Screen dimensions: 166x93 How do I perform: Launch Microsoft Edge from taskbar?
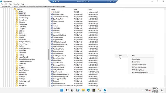pos(88,90)
